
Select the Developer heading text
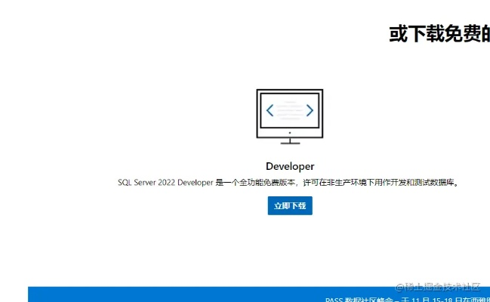click(290, 167)
